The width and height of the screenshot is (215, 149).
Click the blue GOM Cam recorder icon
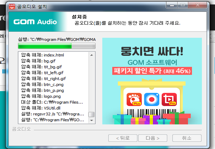click(152, 99)
